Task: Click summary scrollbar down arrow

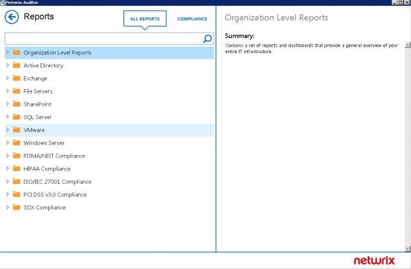Action: pos(408,249)
